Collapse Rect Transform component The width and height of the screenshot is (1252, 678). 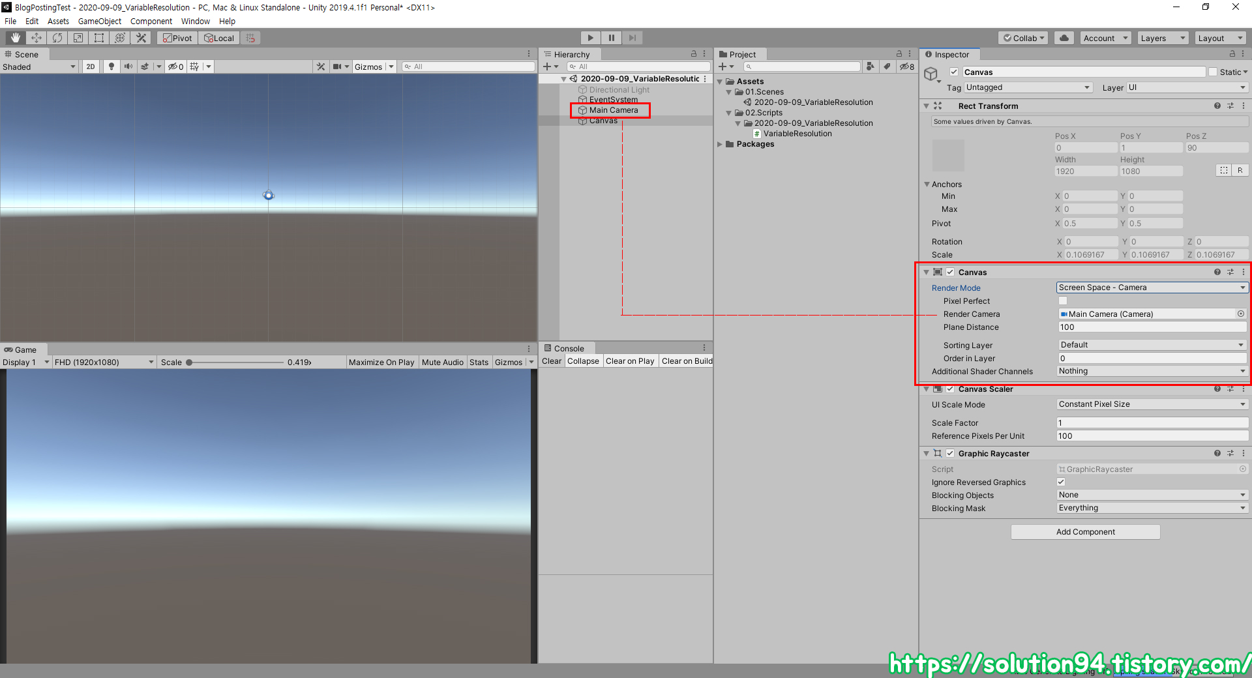(x=927, y=106)
